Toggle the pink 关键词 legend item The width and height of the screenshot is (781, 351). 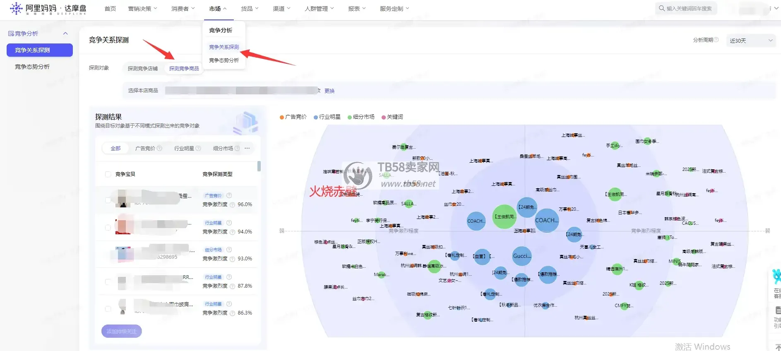[x=392, y=117]
